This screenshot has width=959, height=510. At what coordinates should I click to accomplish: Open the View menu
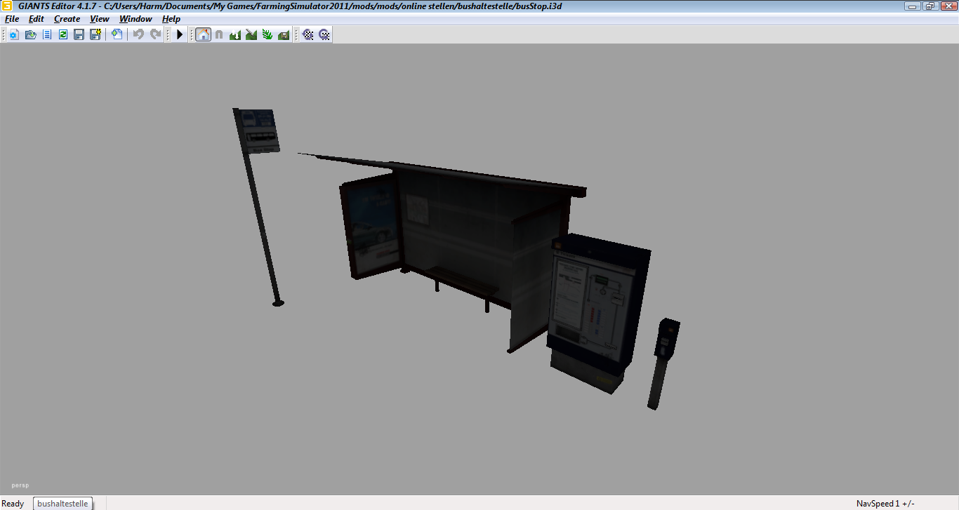click(x=100, y=19)
